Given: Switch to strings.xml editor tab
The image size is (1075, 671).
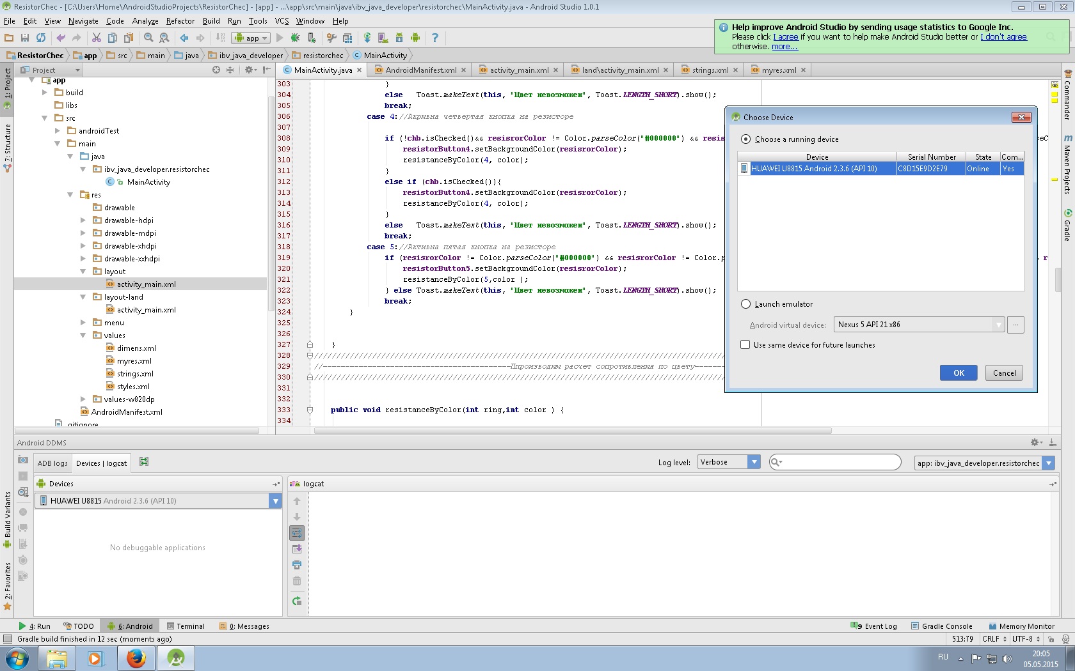Looking at the screenshot, I should (x=710, y=70).
